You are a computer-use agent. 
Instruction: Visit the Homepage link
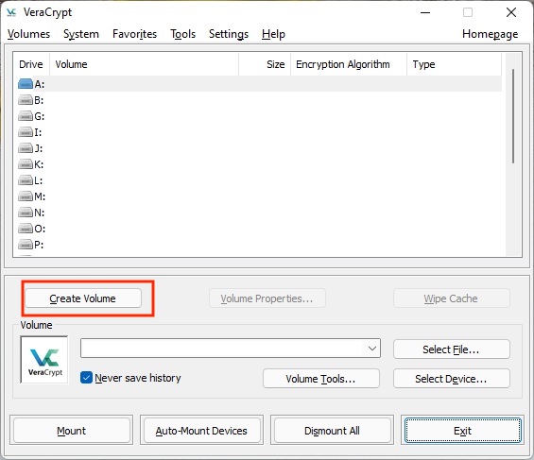click(491, 34)
